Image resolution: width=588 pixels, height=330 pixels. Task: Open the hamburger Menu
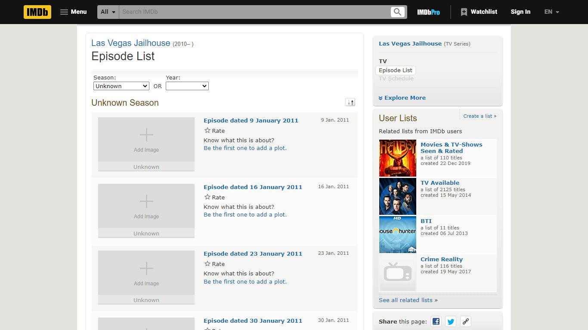[74, 12]
